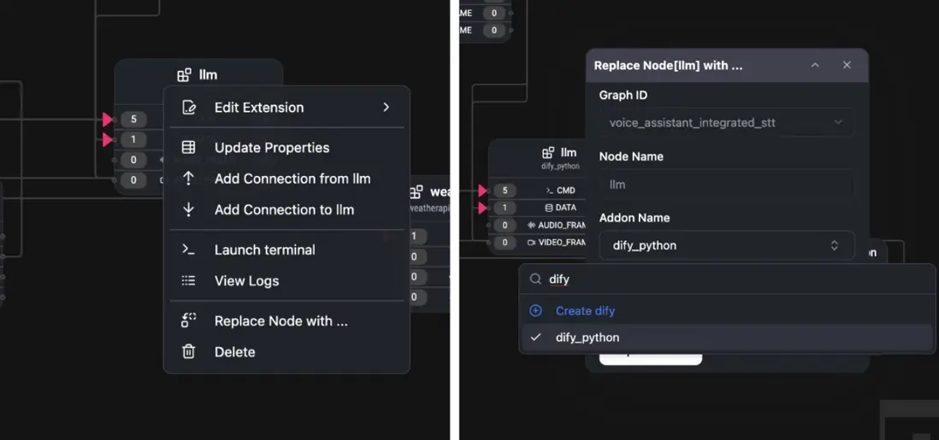Screen dimensions: 939x440
Task: Click the white button partially hidden under dropdown
Action: point(651,359)
